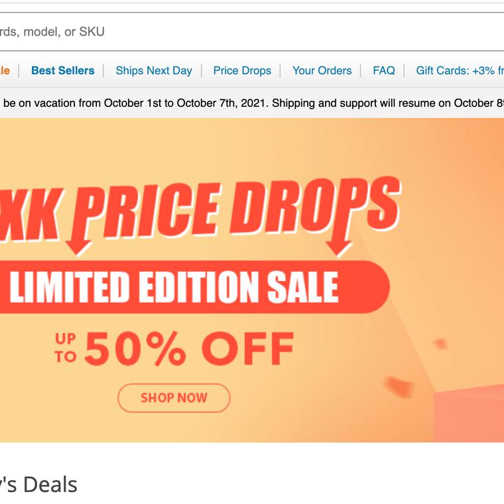View Your Orders page

pyautogui.click(x=322, y=70)
